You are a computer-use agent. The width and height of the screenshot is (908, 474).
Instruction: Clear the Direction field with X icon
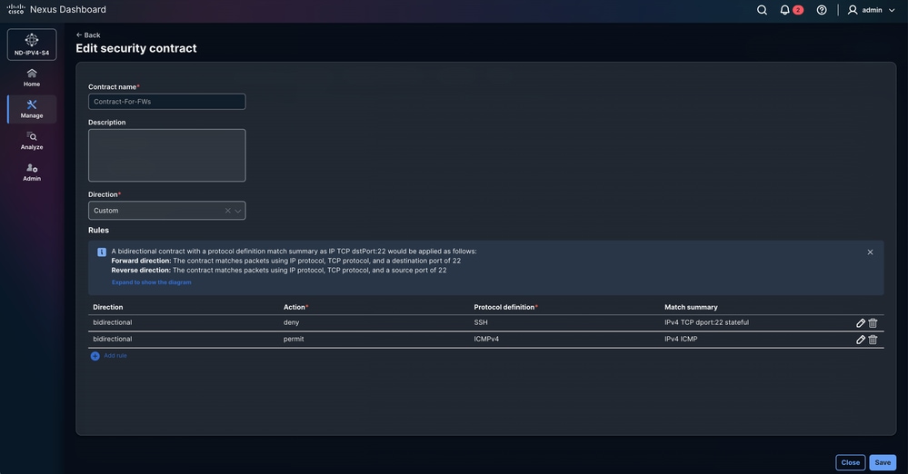(227, 211)
